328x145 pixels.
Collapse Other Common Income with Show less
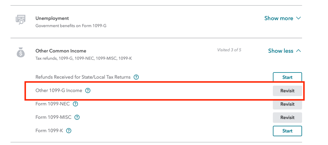tap(285, 51)
